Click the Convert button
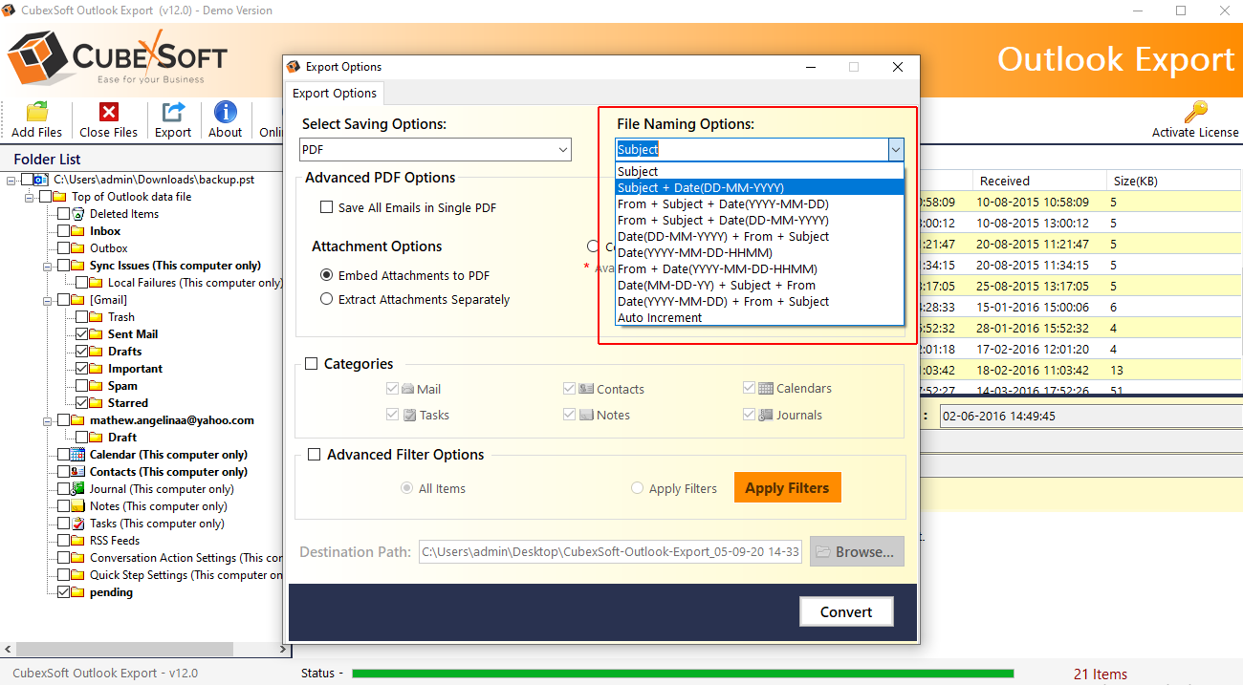 846,611
